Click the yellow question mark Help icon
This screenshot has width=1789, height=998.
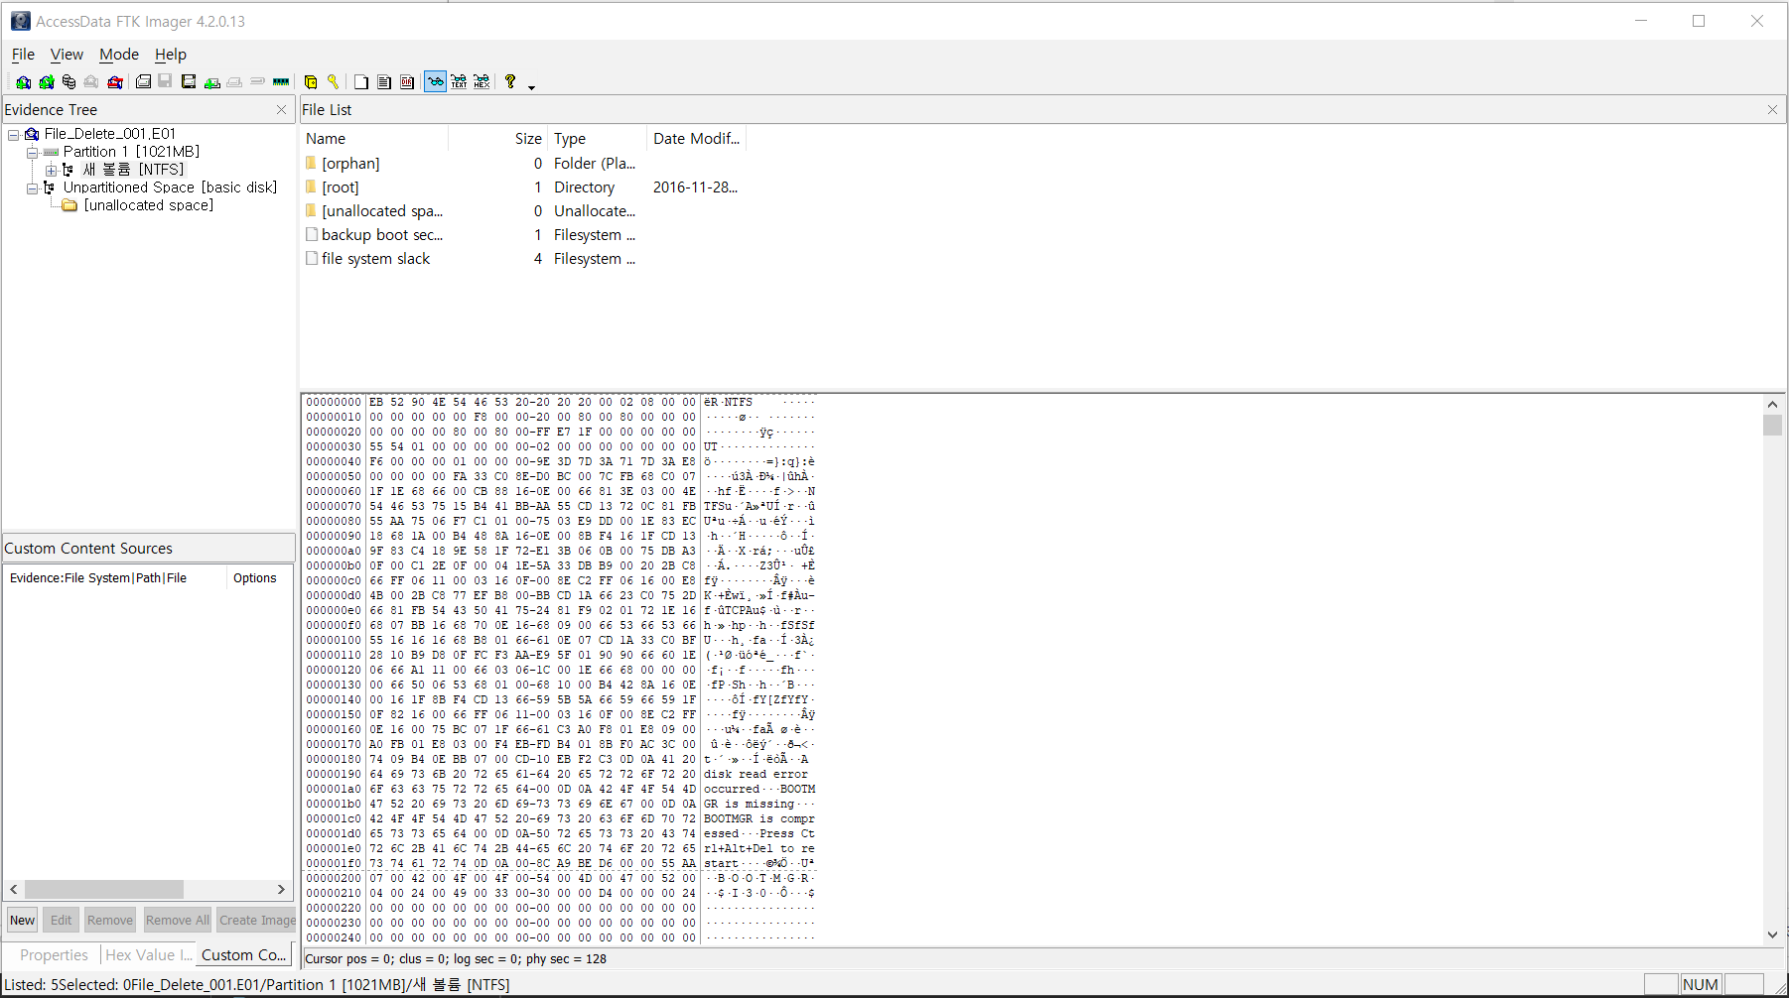510,82
